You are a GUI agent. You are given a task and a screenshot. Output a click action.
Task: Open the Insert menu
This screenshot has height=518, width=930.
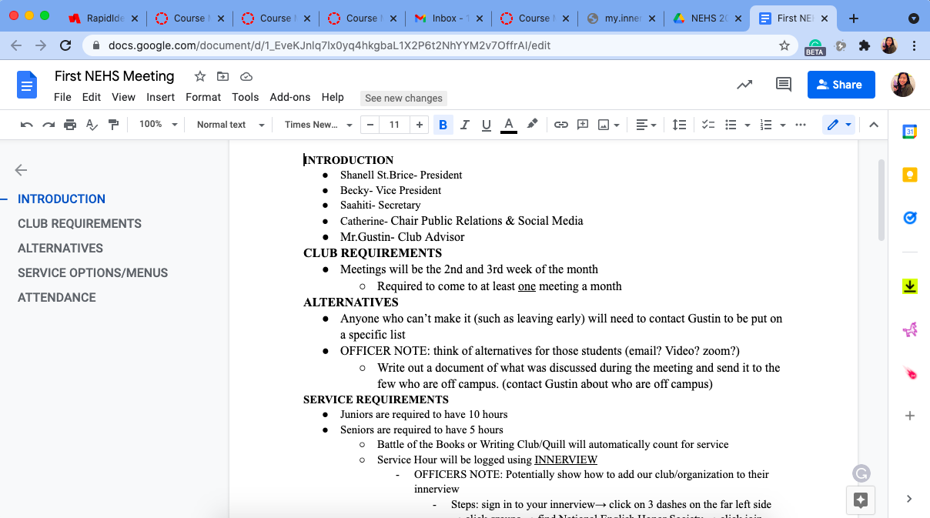160,97
